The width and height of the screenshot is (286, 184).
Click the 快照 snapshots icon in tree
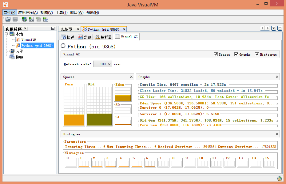pos(12,57)
